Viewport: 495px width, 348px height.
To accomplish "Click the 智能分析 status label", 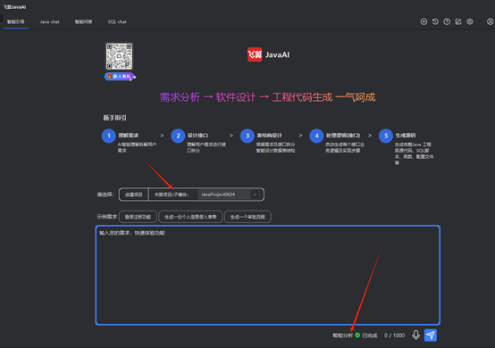I will (x=342, y=336).
